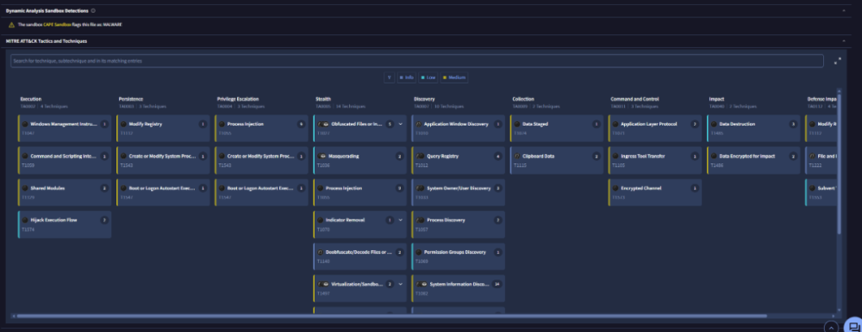
Task: Click the icon on System Owner/User Discovery card
Action: tap(419, 188)
